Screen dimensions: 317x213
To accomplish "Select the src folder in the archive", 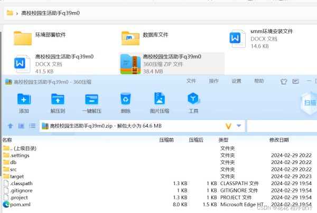I will click(10, 169).
